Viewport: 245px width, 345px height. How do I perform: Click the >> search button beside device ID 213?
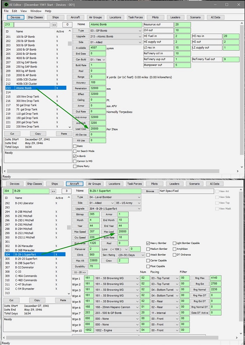54,25
